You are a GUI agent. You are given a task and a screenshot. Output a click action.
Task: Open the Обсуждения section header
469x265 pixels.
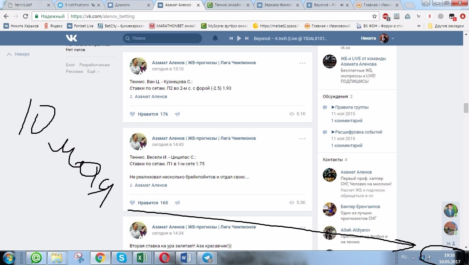(x=335, y=96)
